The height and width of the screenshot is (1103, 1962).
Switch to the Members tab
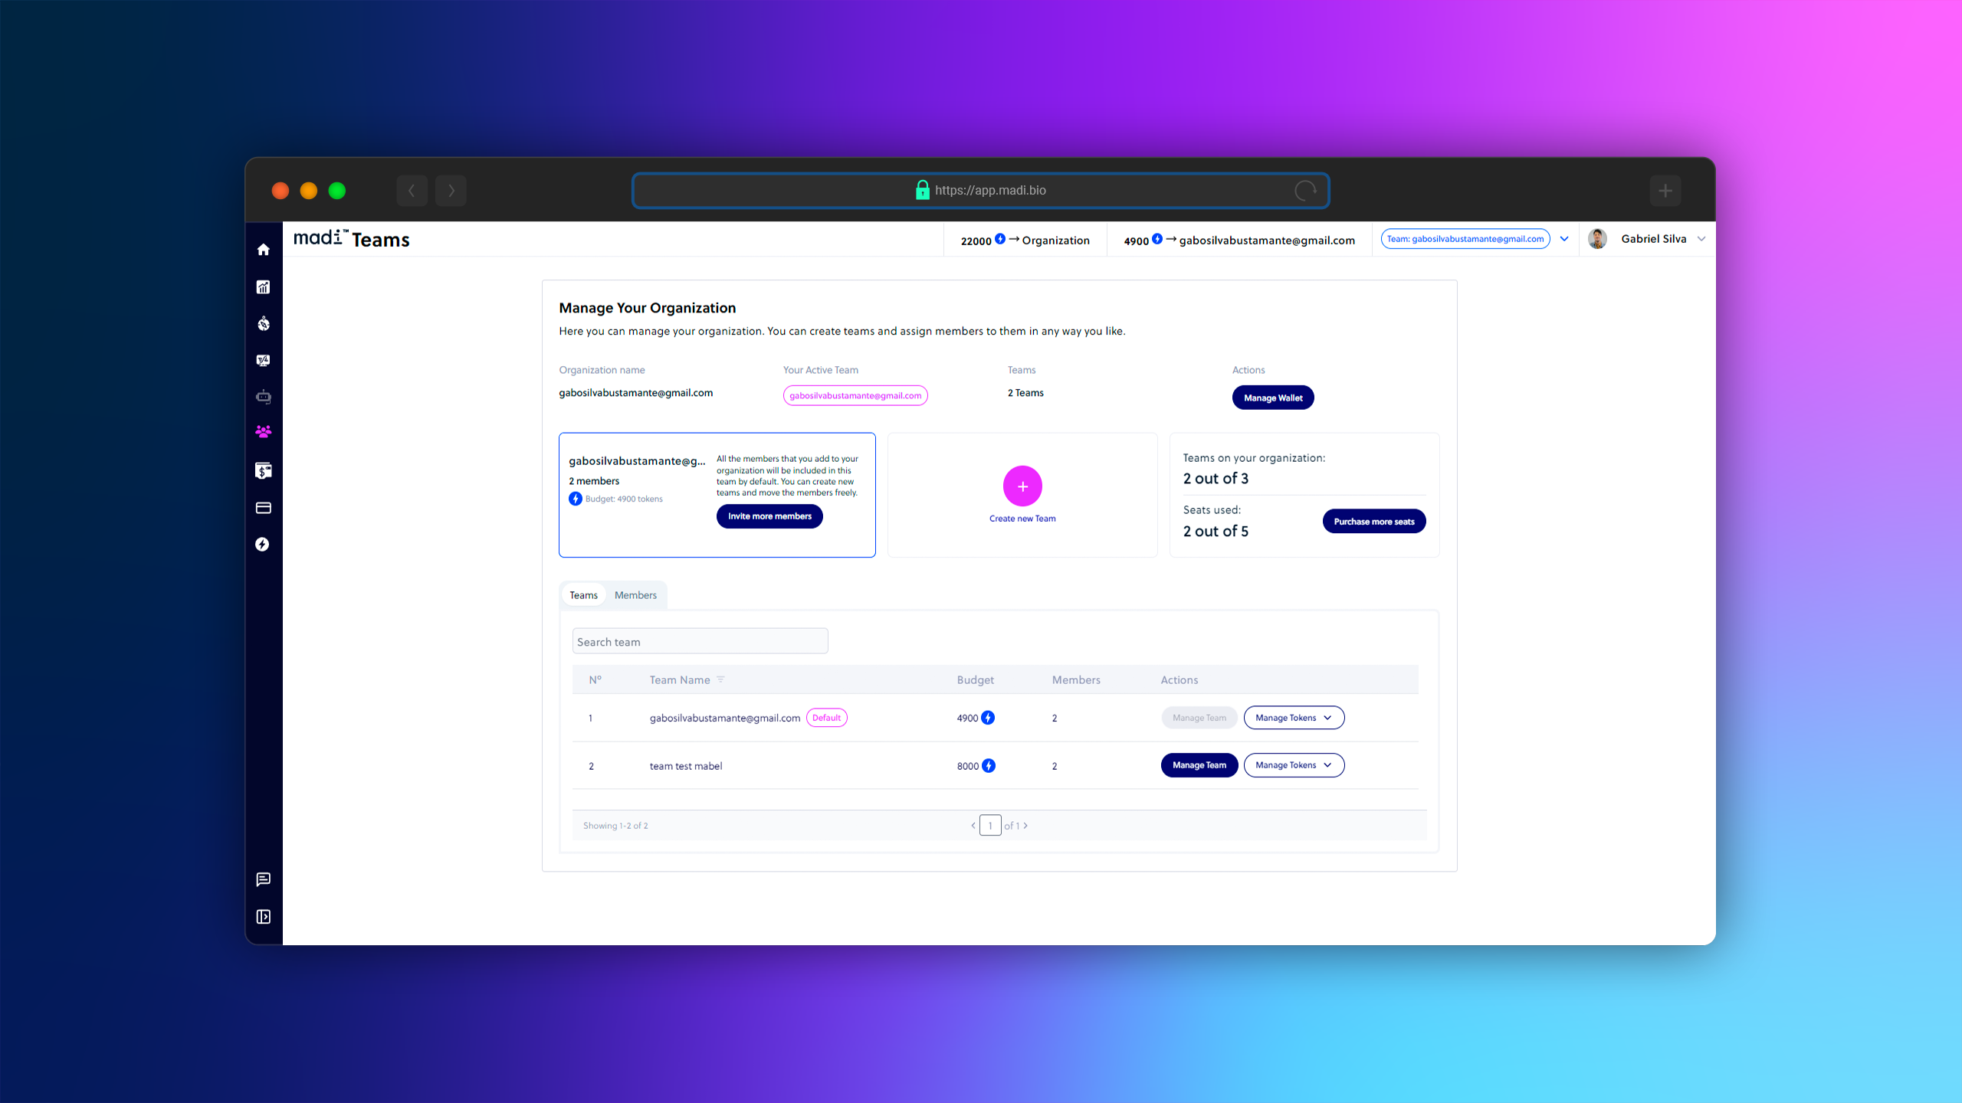click(x=635, y=594)
